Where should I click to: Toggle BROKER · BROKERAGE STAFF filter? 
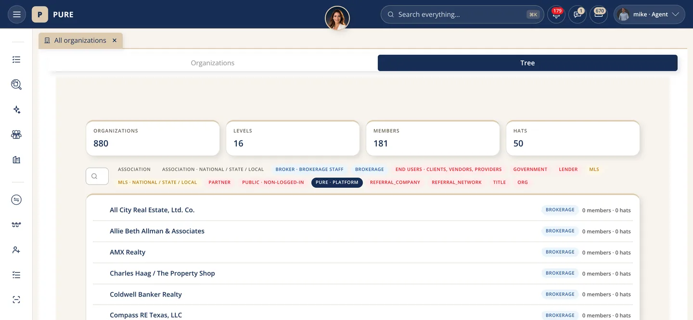click(309, 169)
